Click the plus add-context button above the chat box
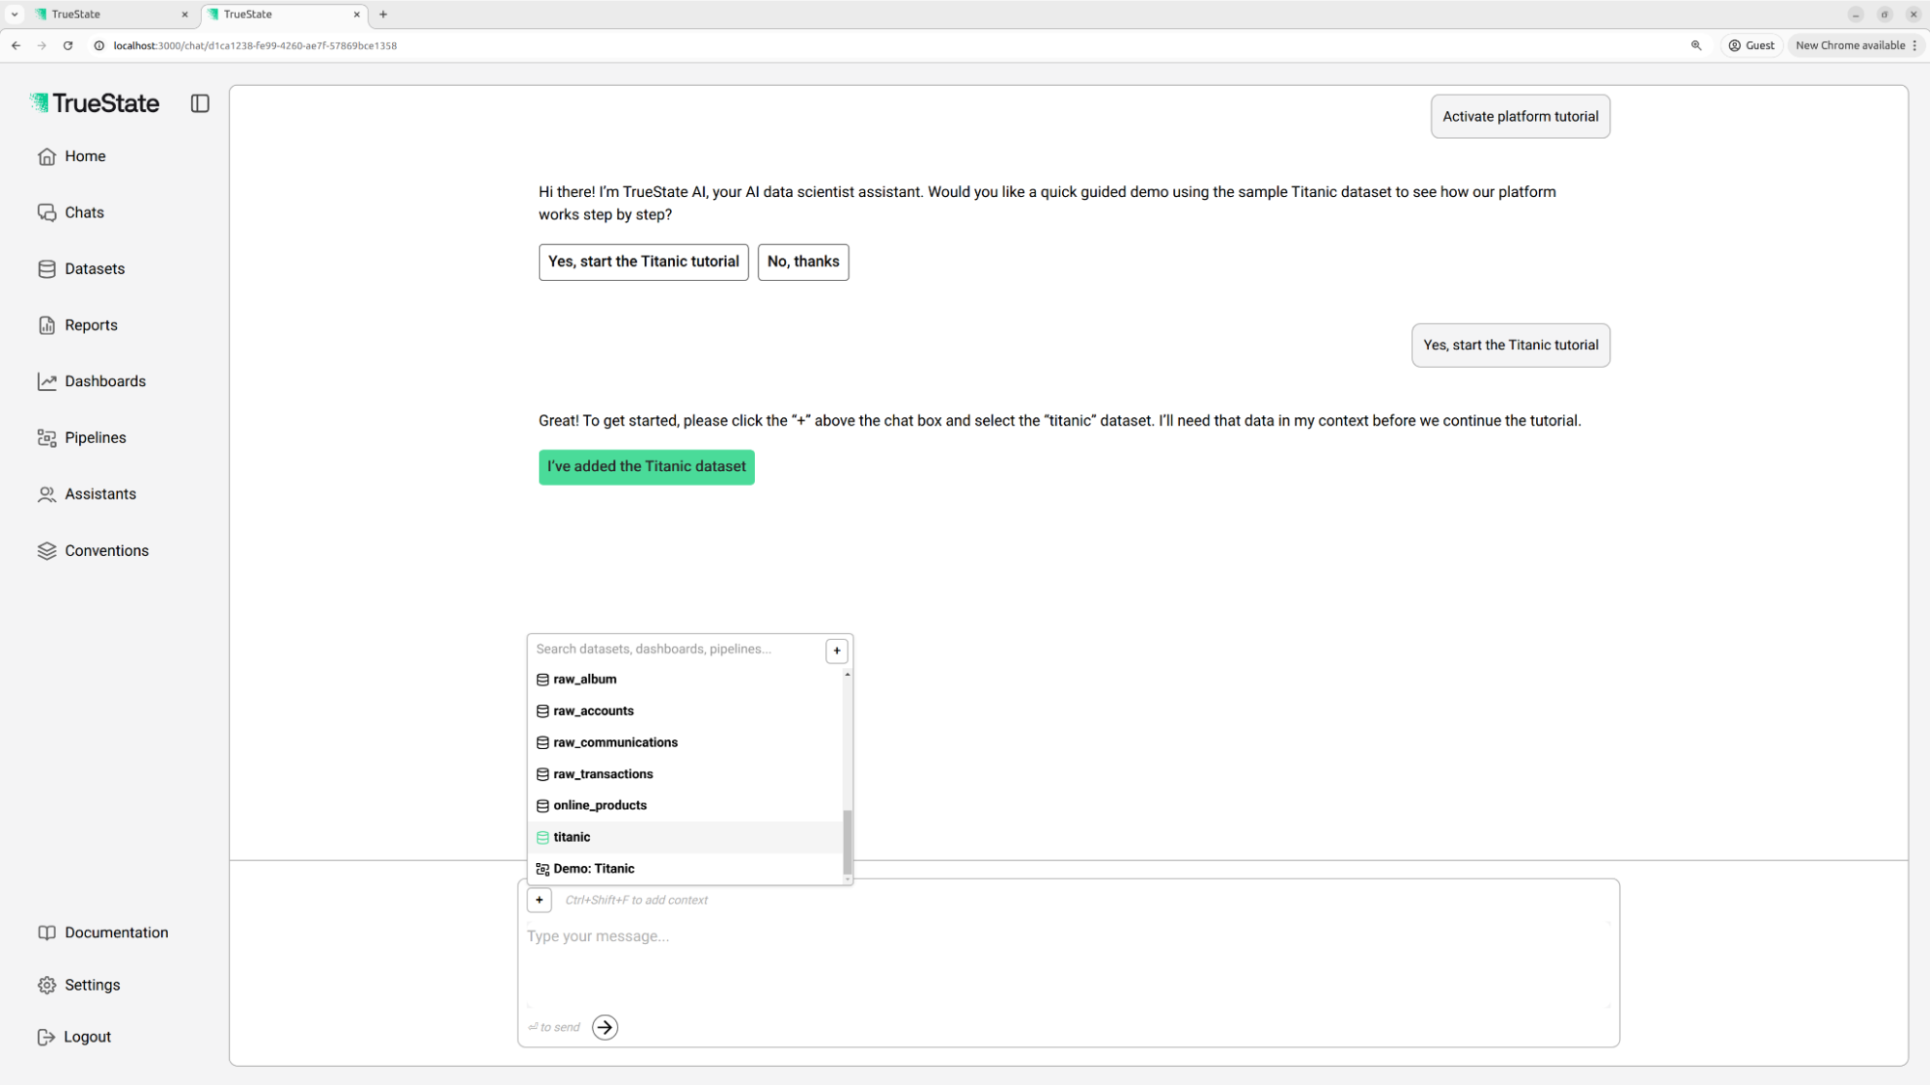The width and height of the screenshot is (1930, 1086). pyautogui.click(x=539, y=900)
